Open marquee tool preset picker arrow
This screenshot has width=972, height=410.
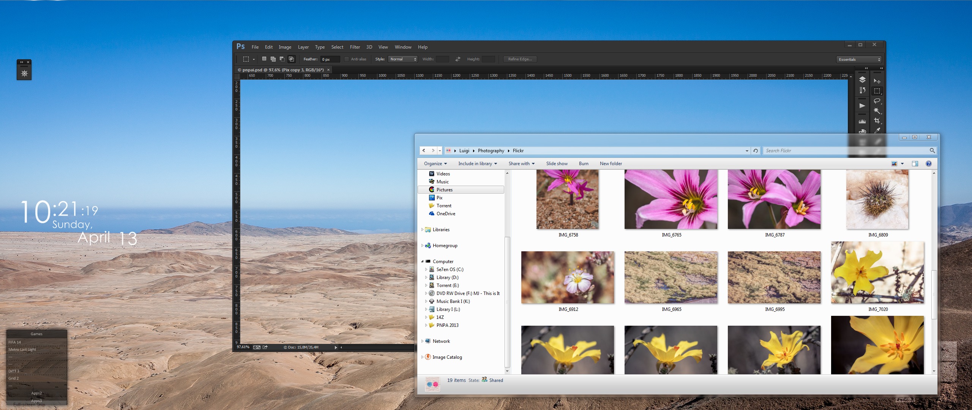pyautogui.click(x=254, y=59)
